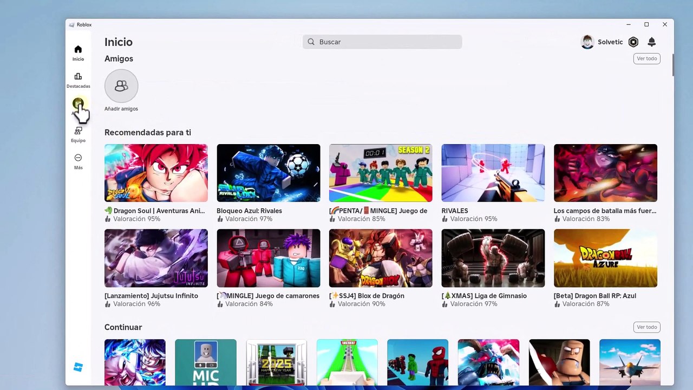Open the Robux balance icon

(x=633, y=42)
